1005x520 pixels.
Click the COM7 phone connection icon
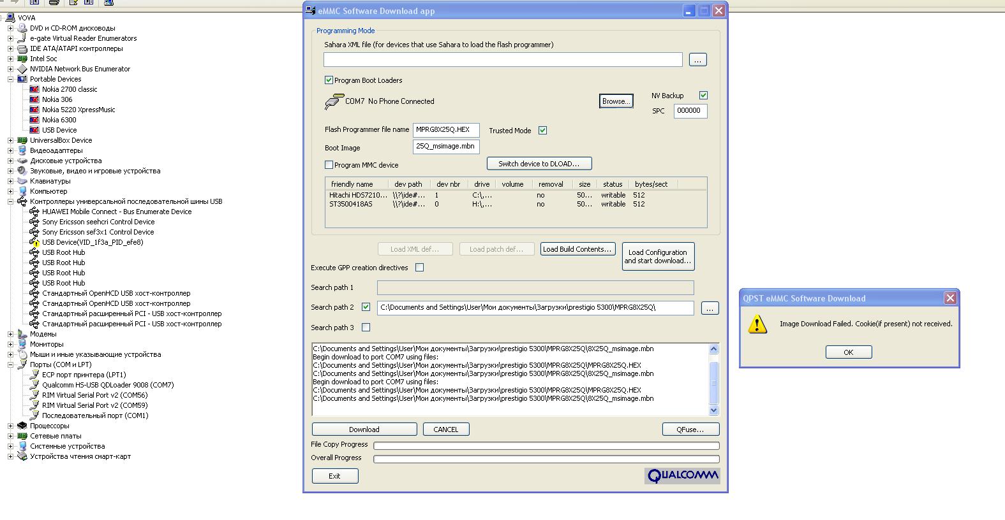[333, 101]
